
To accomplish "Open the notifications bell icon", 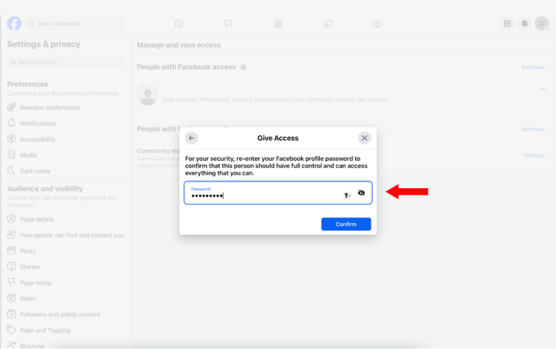I will (525, 24).
